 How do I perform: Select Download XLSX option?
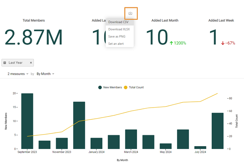119,29
